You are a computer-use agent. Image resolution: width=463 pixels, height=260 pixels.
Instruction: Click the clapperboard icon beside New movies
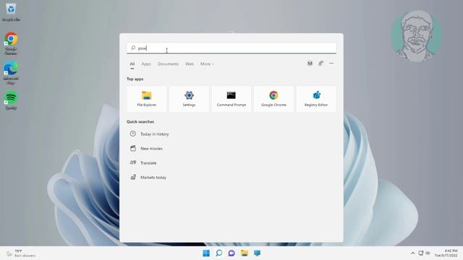point(133,148)
